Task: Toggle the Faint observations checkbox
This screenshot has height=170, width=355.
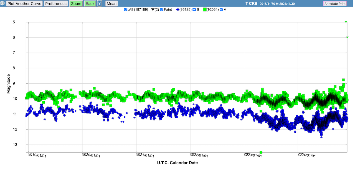Action: tap(162, 10)
